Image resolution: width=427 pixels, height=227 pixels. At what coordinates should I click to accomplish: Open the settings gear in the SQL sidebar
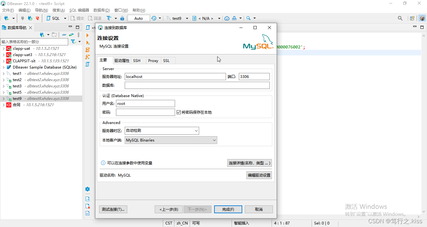tap(88, 189)
